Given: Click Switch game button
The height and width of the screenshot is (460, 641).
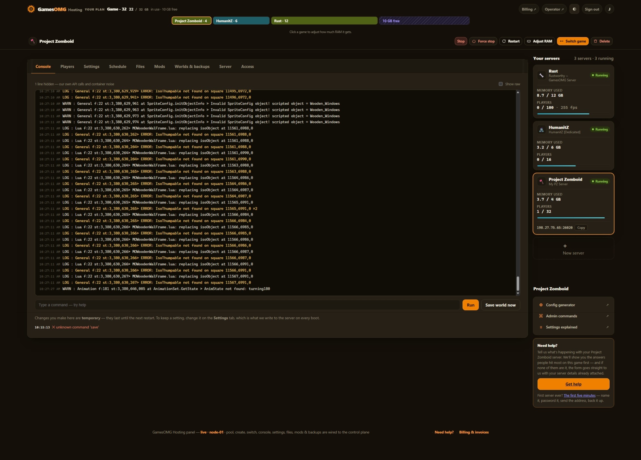Looking at the screenshot, I should tap(573, 41).
